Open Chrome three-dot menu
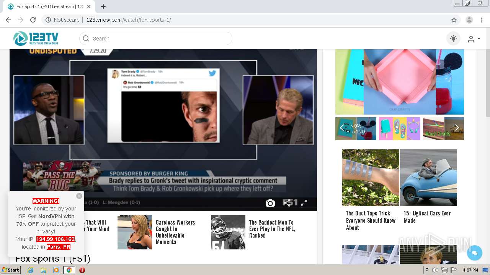This screenshot has width=490, height=275. pos(482,20)
